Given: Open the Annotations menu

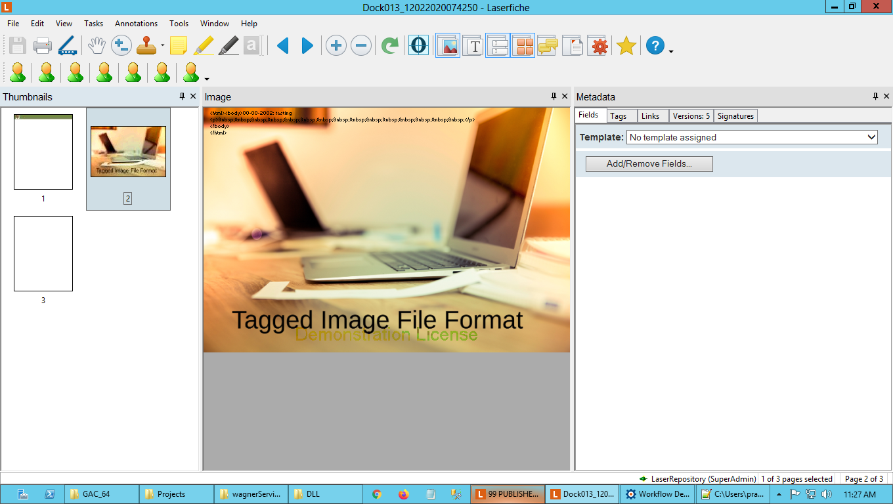Looking at the screenshot, I should point(136,24).
